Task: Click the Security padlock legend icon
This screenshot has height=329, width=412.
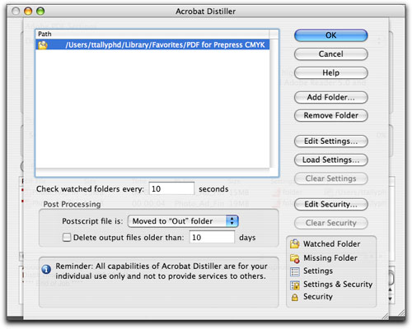Action: pyautogui.click(x=294, y=297)
